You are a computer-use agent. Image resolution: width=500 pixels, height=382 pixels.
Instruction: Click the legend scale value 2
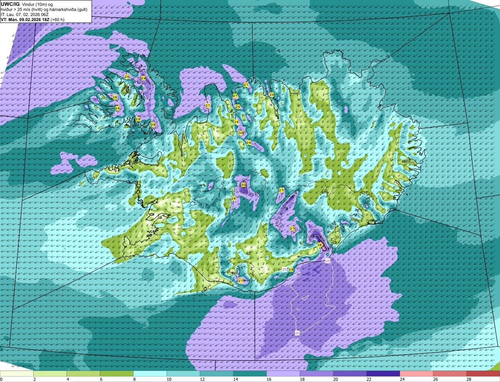pyautogui.click(x=34, y=379)
